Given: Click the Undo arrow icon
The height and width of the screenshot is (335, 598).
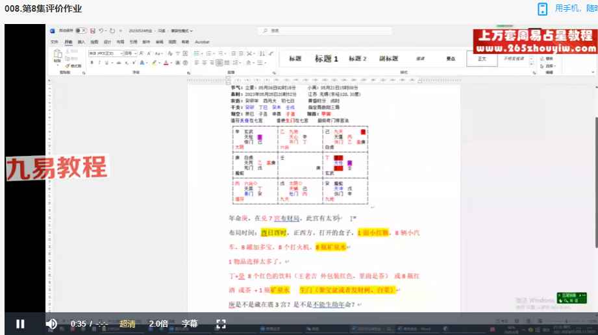Looking at the screenshot, I should click(x=101, y=31).
